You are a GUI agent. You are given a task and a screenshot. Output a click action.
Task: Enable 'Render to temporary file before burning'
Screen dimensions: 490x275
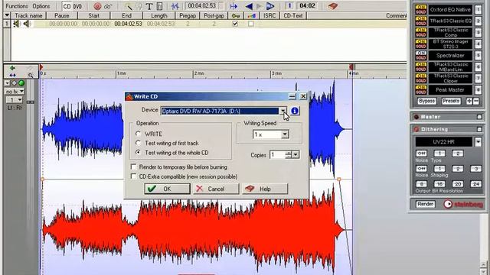pyautogui.click(x=133, y=167)
